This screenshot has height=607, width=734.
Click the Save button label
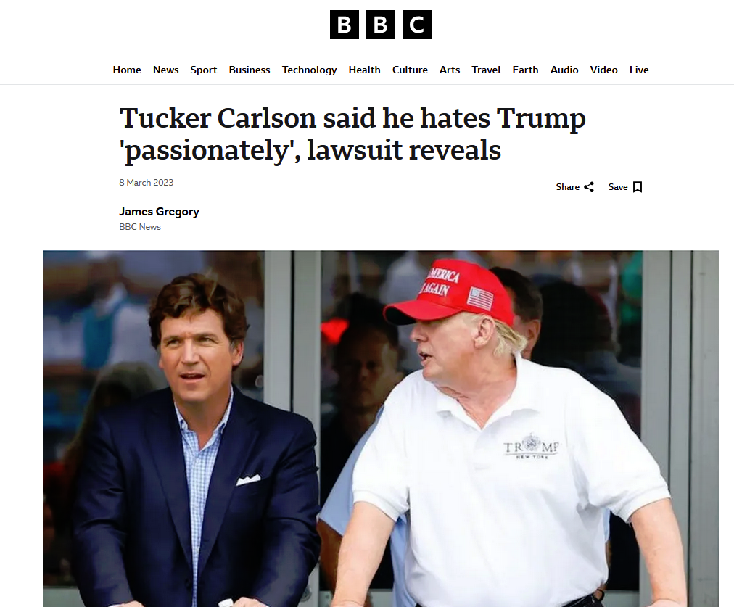click(x=618, y=187)
